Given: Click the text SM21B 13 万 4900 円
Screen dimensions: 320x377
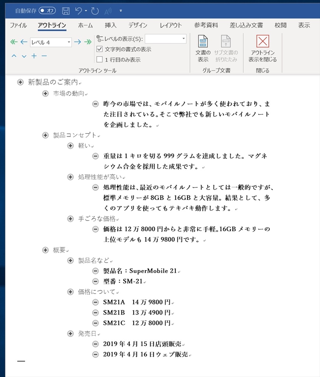Looking at the screenshot, I should (137, 313).
